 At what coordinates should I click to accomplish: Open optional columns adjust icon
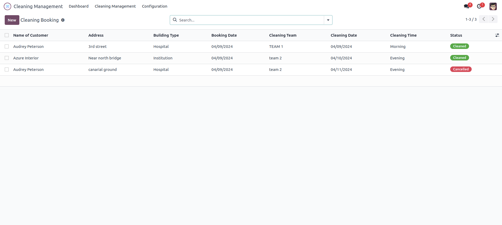(x=497, y=35)
